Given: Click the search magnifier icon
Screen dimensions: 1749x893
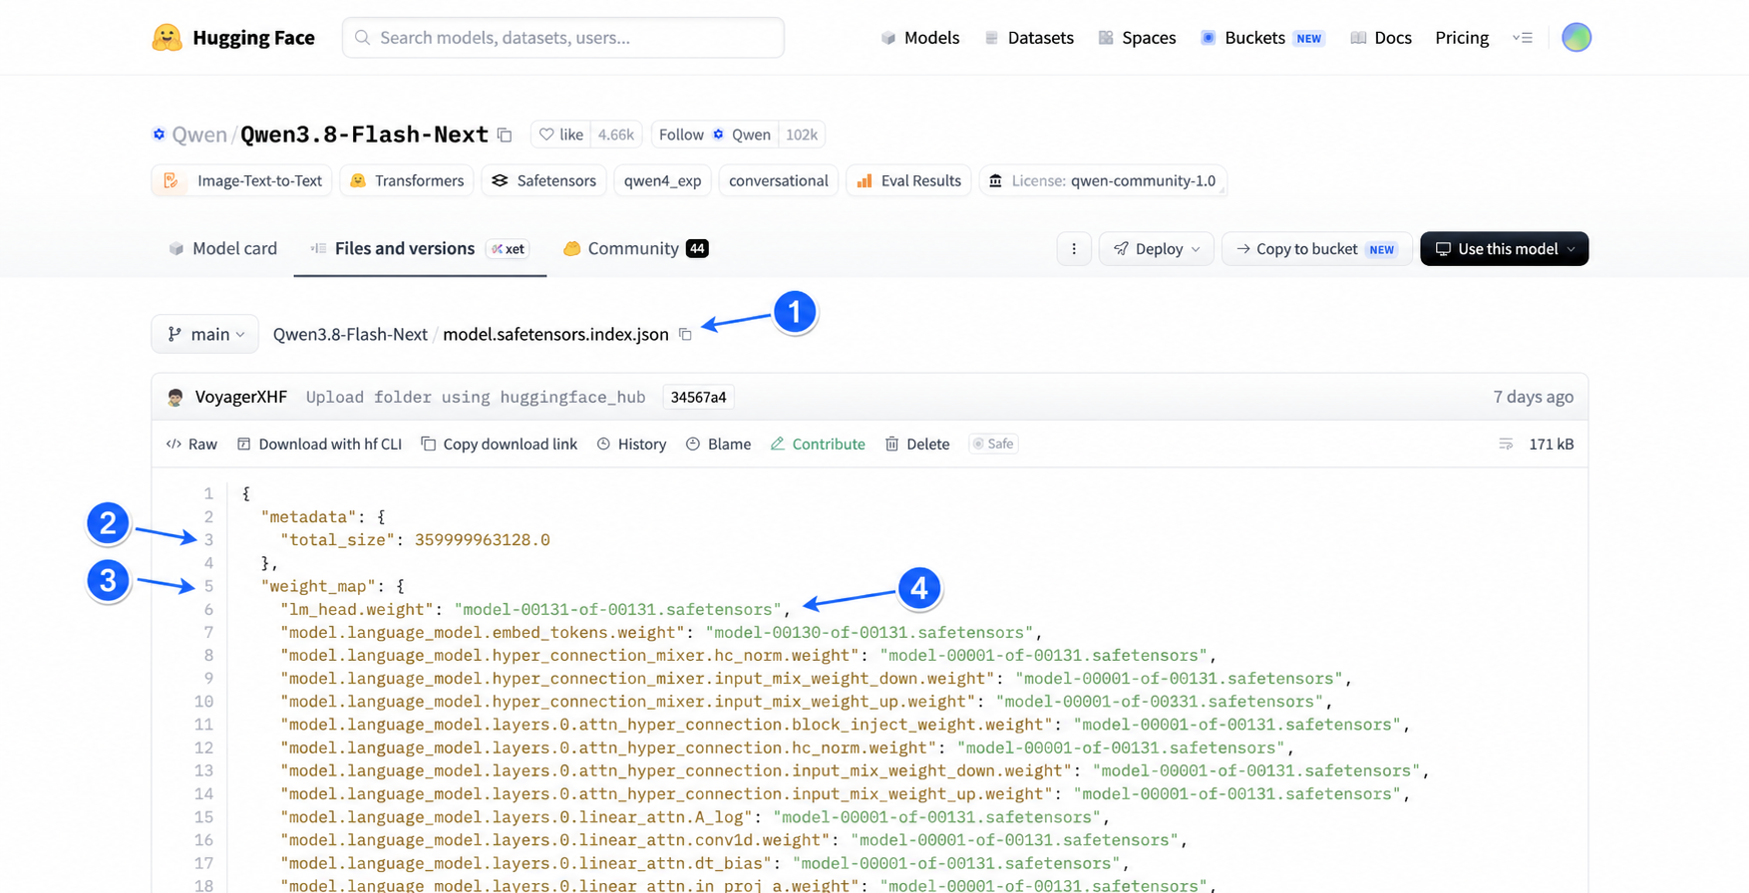Looking at the screenshot, I should (363, 38).
